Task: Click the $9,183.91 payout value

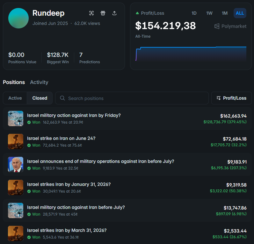Action: [x=237, y=162]
